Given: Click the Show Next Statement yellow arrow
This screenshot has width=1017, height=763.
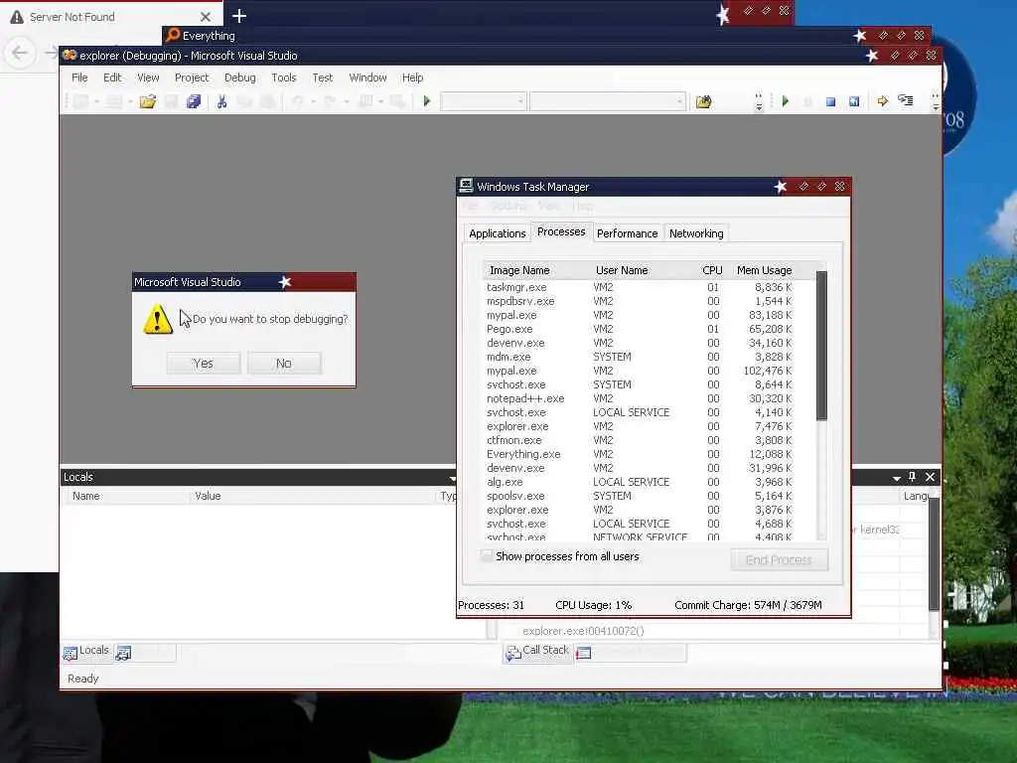Looking at the screenshot, I should 882,101.
